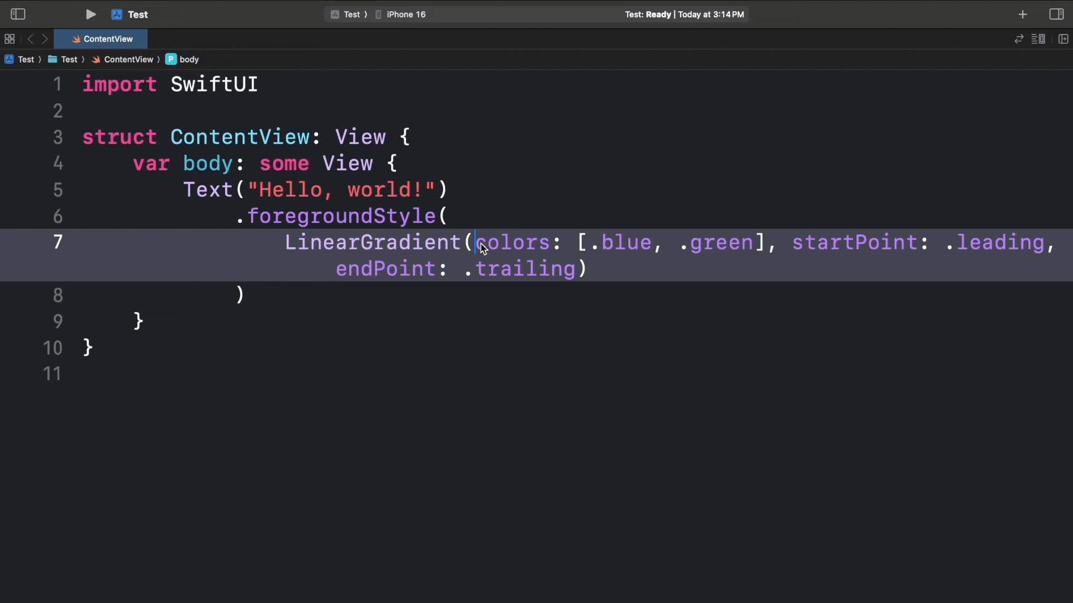Open editor options minimap menu

tap(1038, 39)
